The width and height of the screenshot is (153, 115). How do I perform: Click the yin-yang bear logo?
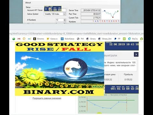pyautogui.click(x=75, y=68)
